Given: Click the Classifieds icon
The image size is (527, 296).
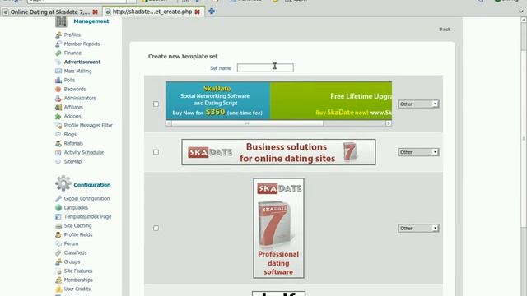Looking at the screenshot, I should pyautogui.click(x=58, y=253).
